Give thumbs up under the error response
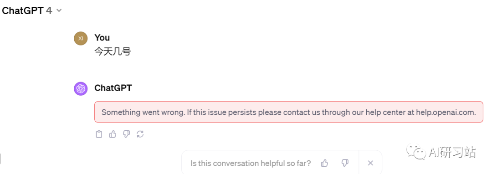Image resolution: width=492 pixels, height=174 pixels. 113,134
